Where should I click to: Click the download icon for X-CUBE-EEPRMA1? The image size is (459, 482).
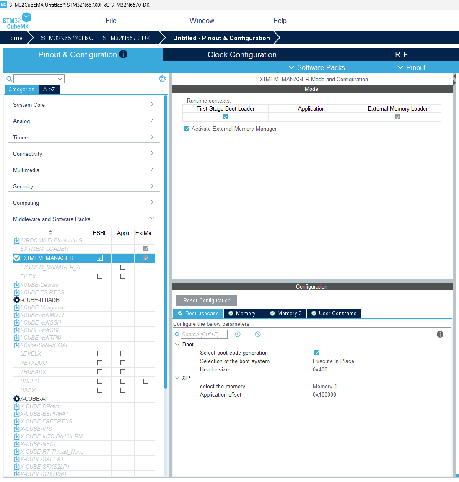point(17,414)
